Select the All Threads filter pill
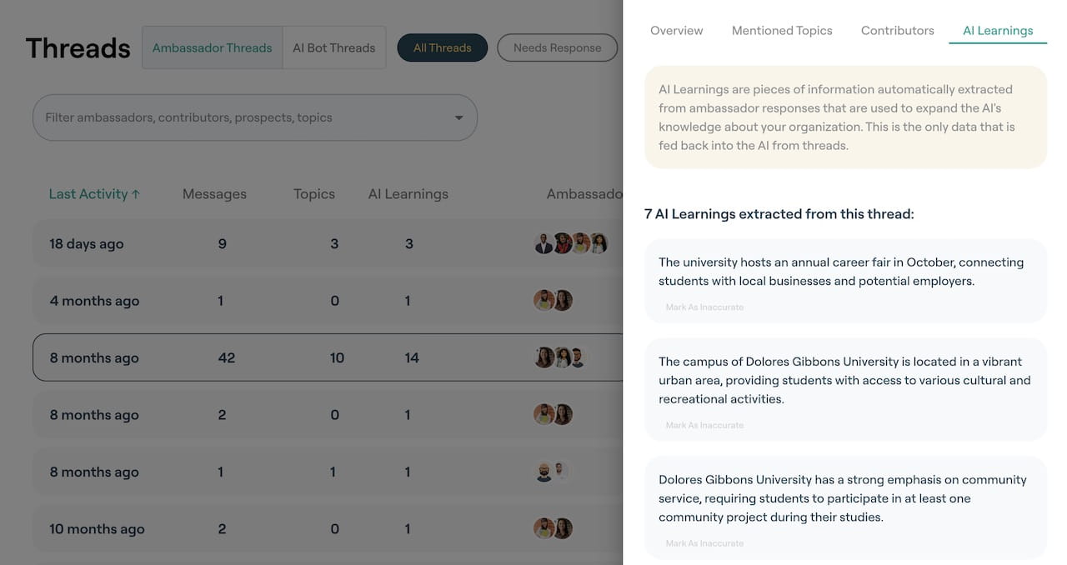 442,48
